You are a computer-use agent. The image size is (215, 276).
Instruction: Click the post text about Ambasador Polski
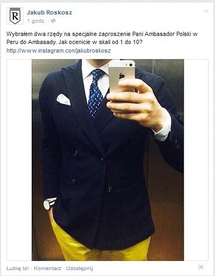tap(102, 38)
